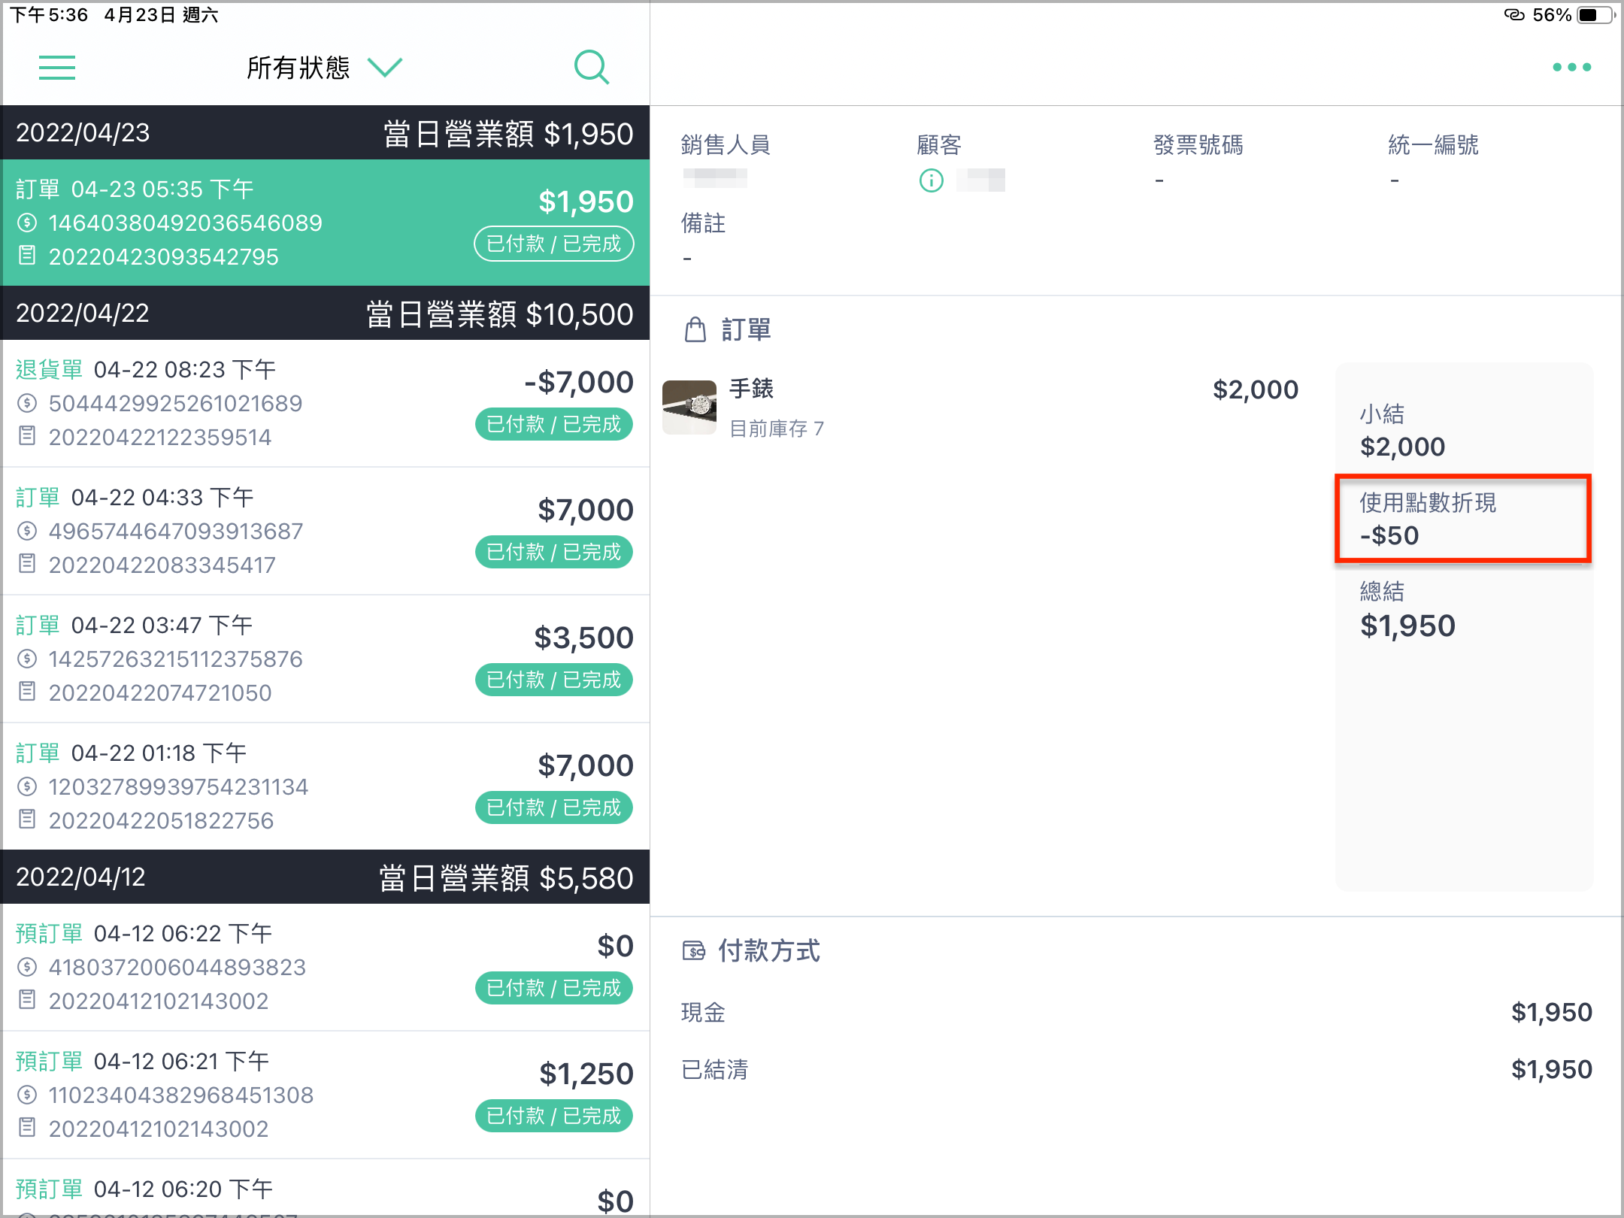Open order 04-22 04:33 下午 for $7,000

coord(326,531)
